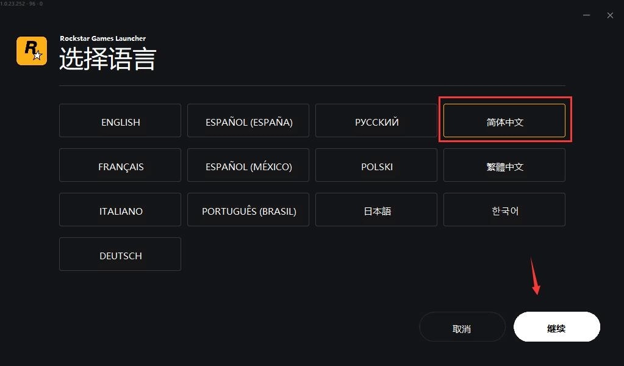Image resolution: width=624 pixels, height=366 pixels.
Task: Choose 繁體中文 language option
Action: point(504,165)
